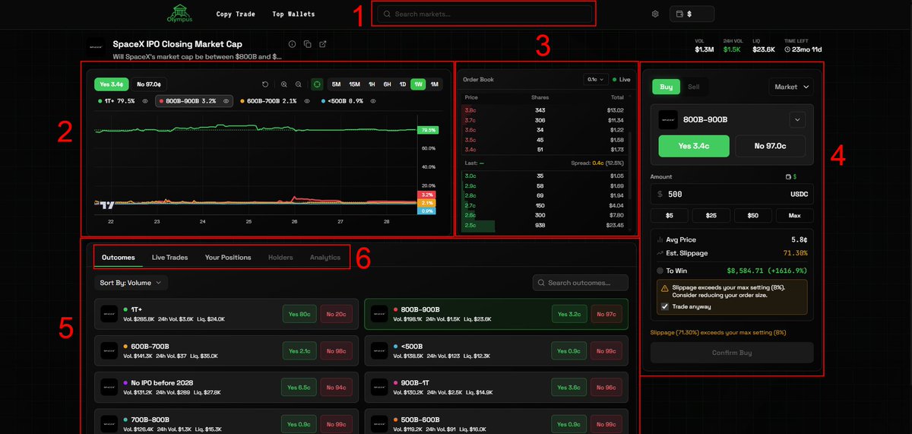The image size is (912, 434).
Task: Switch order panel to Buy
Action: [666, 87]
